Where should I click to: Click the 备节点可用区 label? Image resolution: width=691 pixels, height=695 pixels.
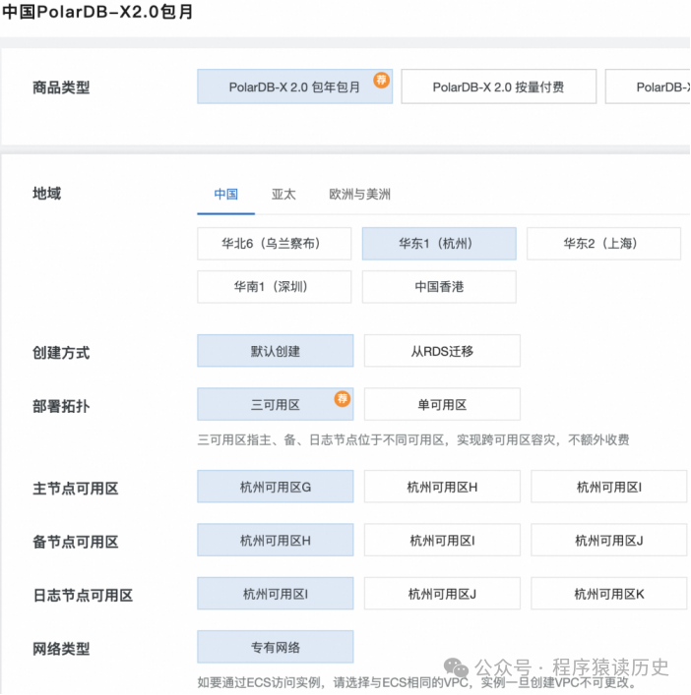point(76,542)
